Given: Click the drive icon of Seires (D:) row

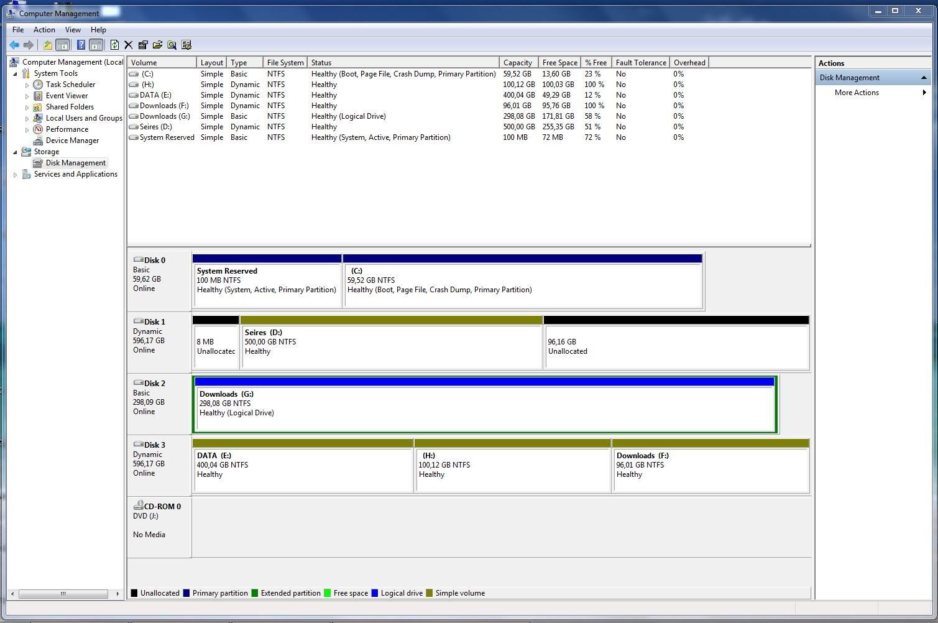Looking at the screenshot, I should coord(134,127).
